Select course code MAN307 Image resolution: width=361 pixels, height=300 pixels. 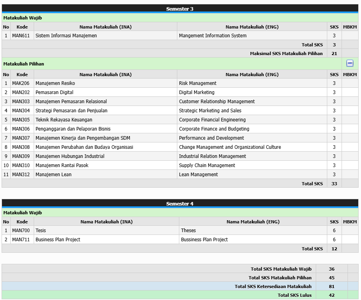pos(21,138)
